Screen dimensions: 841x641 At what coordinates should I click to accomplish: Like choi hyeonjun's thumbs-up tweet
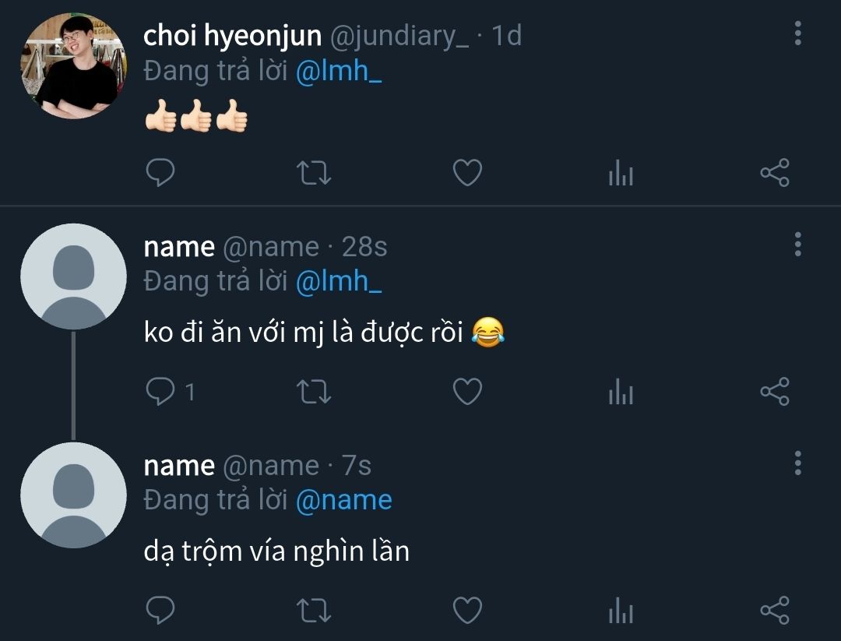click(x=467, y=172)
